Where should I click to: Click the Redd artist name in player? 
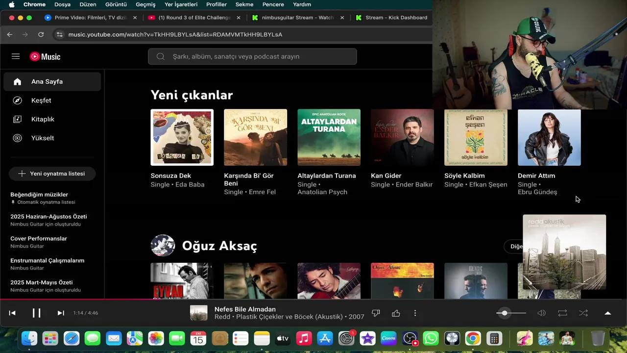click(222, 317)
